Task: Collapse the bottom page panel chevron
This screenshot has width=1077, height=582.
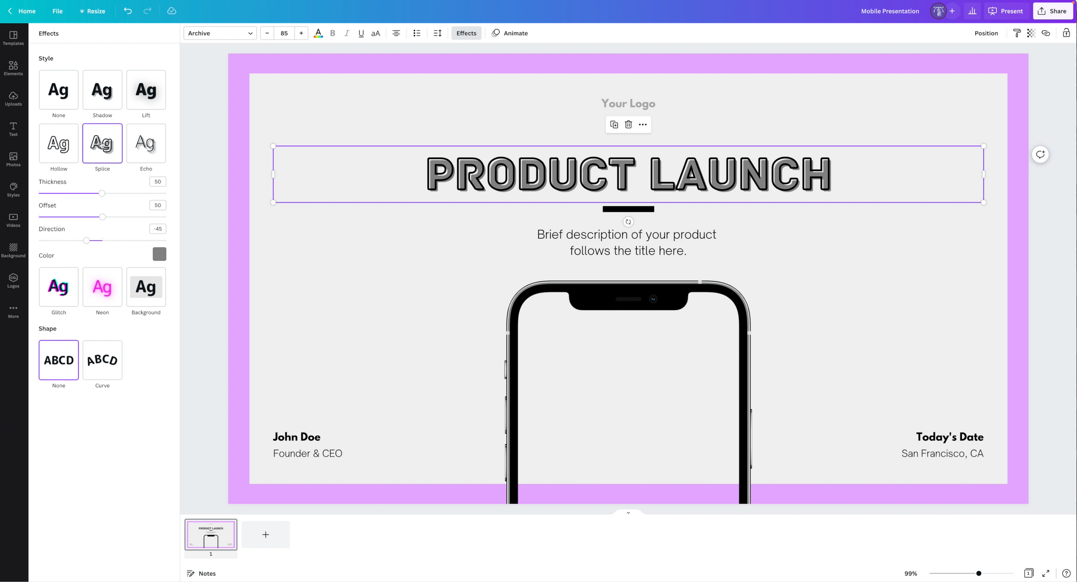Action: point(628,512)
